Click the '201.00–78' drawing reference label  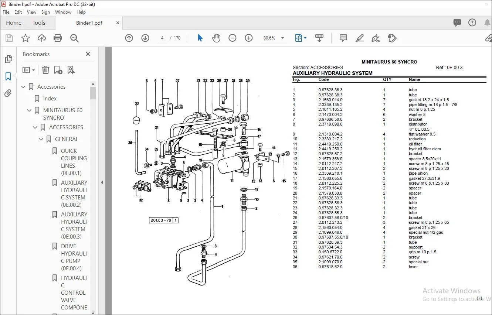tap(161, 220)
